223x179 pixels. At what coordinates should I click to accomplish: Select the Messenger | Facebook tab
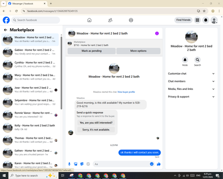(x=27, y=4)
